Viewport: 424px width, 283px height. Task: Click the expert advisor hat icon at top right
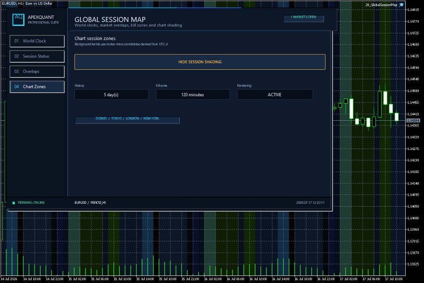point(401,5)
